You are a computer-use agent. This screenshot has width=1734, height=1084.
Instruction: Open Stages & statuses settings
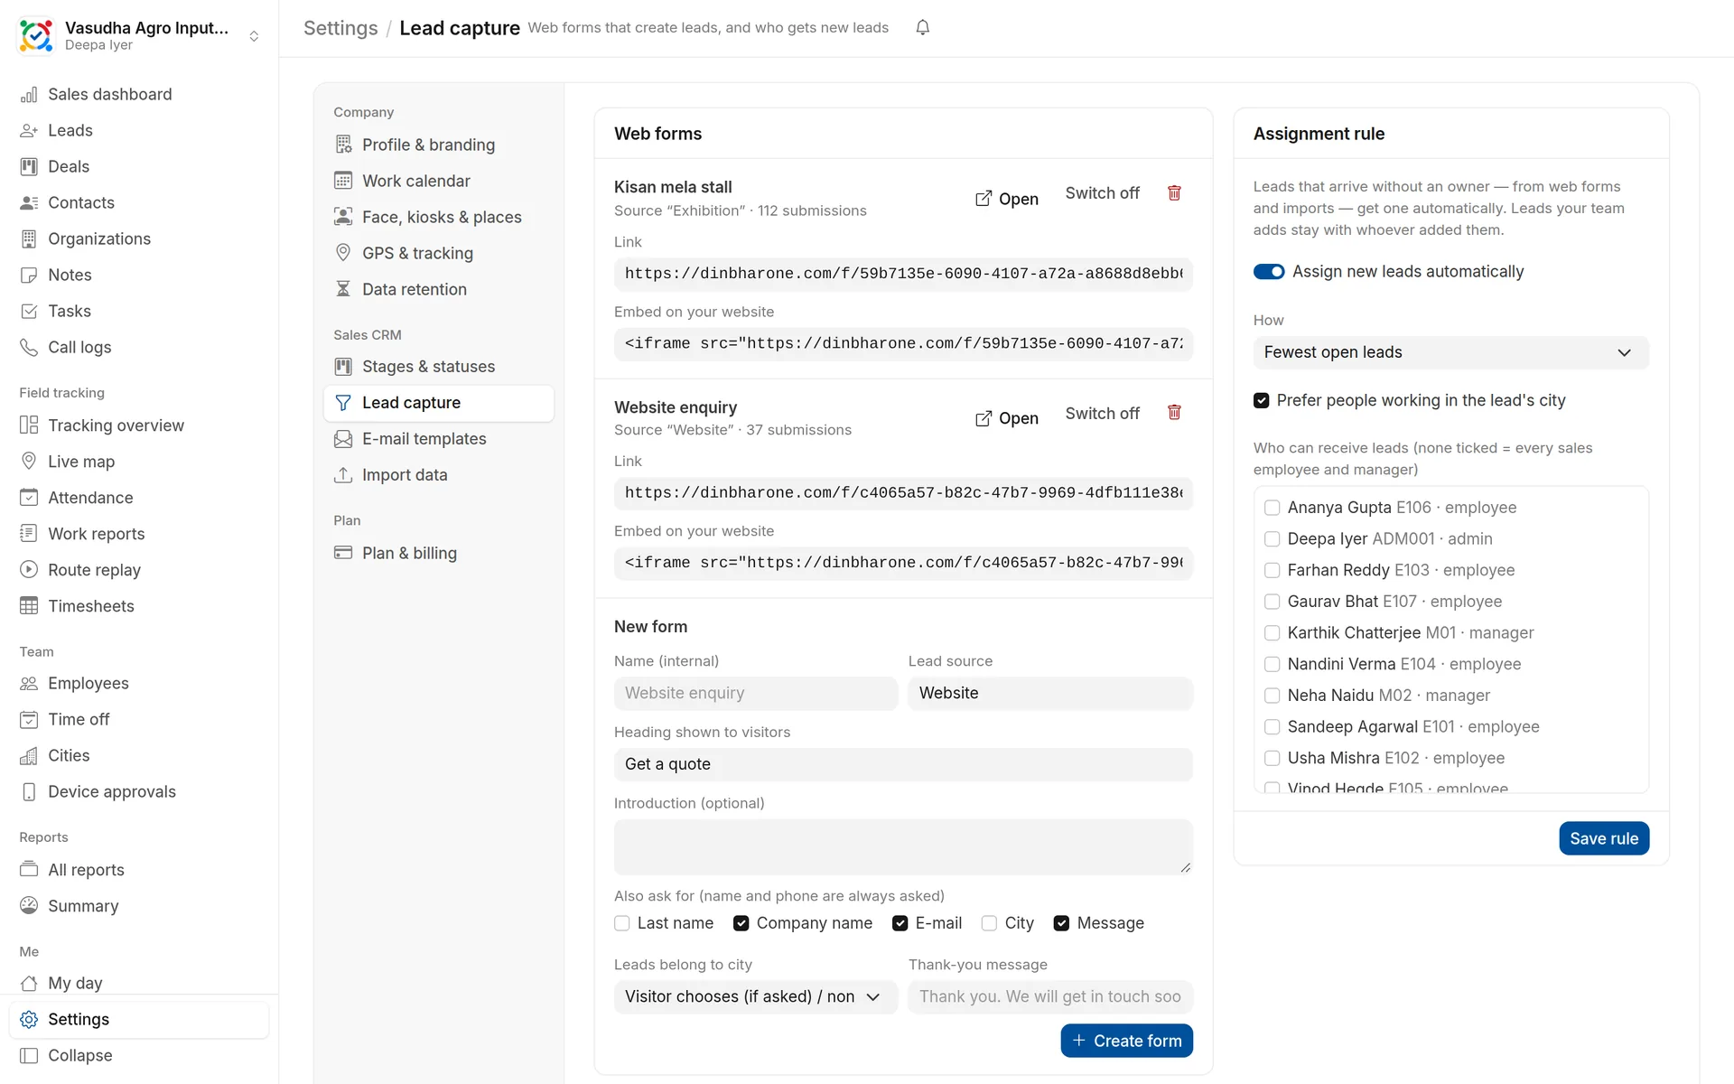[x=439, y=367]
